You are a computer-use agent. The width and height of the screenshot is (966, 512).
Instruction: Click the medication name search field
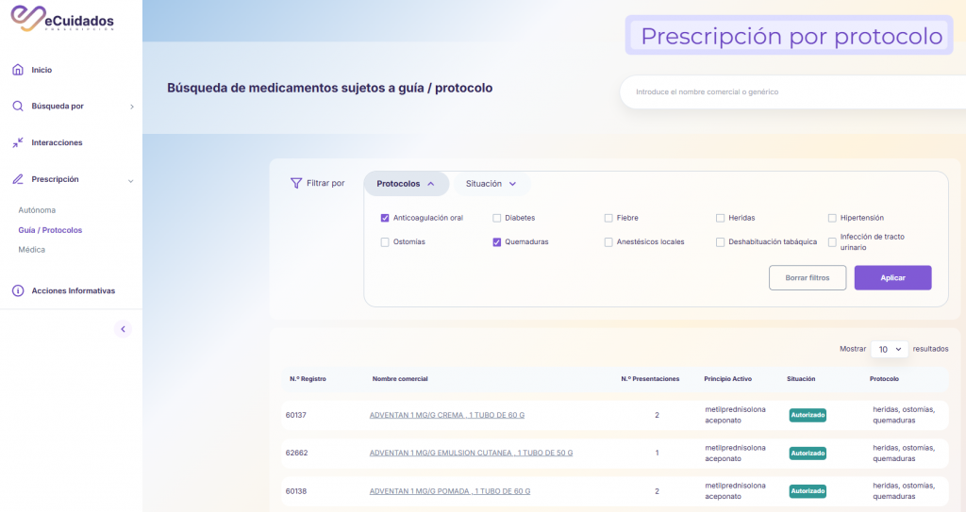[794, 91]
